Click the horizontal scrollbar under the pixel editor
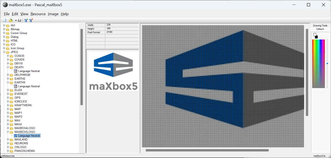Screen dimensions: 331x158 click(207, 150)
